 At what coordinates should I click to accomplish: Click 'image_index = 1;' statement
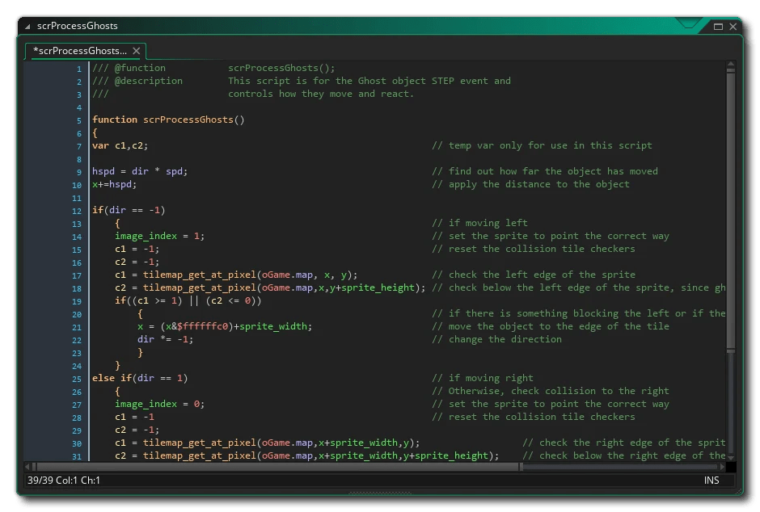click(x=159, y=236)
